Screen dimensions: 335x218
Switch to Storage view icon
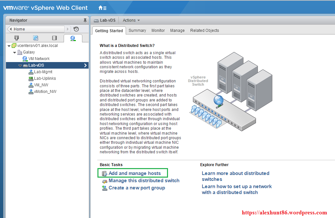[54, 38]
